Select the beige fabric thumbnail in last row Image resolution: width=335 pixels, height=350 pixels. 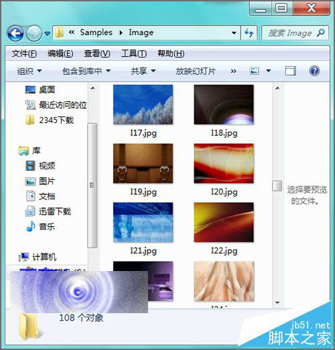click(x=224, y=281)
